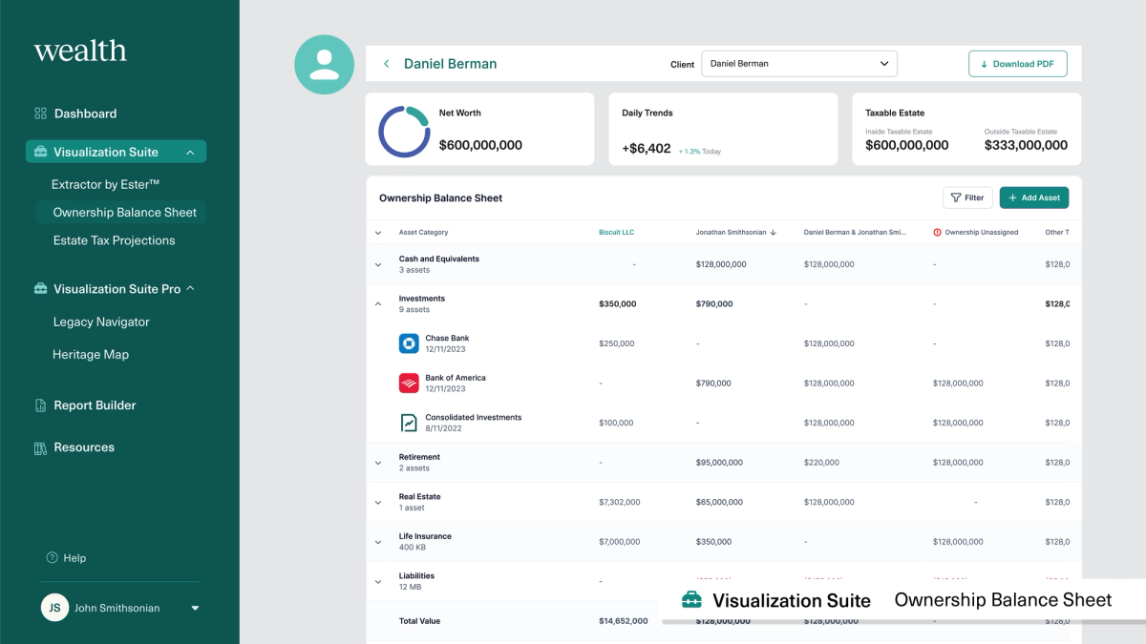Expand the Cash and Equivalents row

coord(378,264)
